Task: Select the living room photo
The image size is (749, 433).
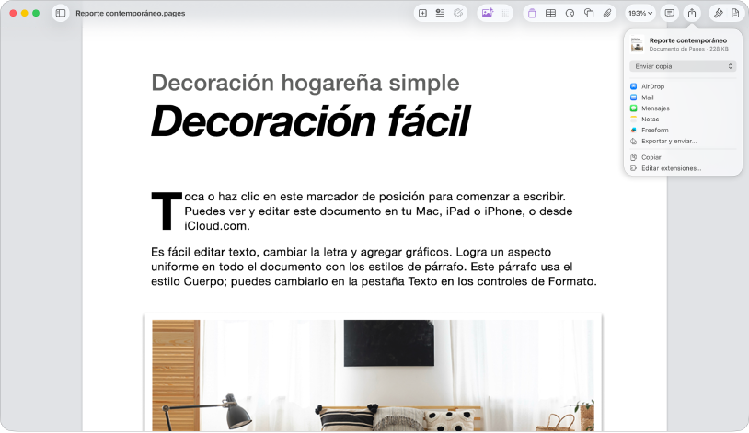Action: [373, 375]
